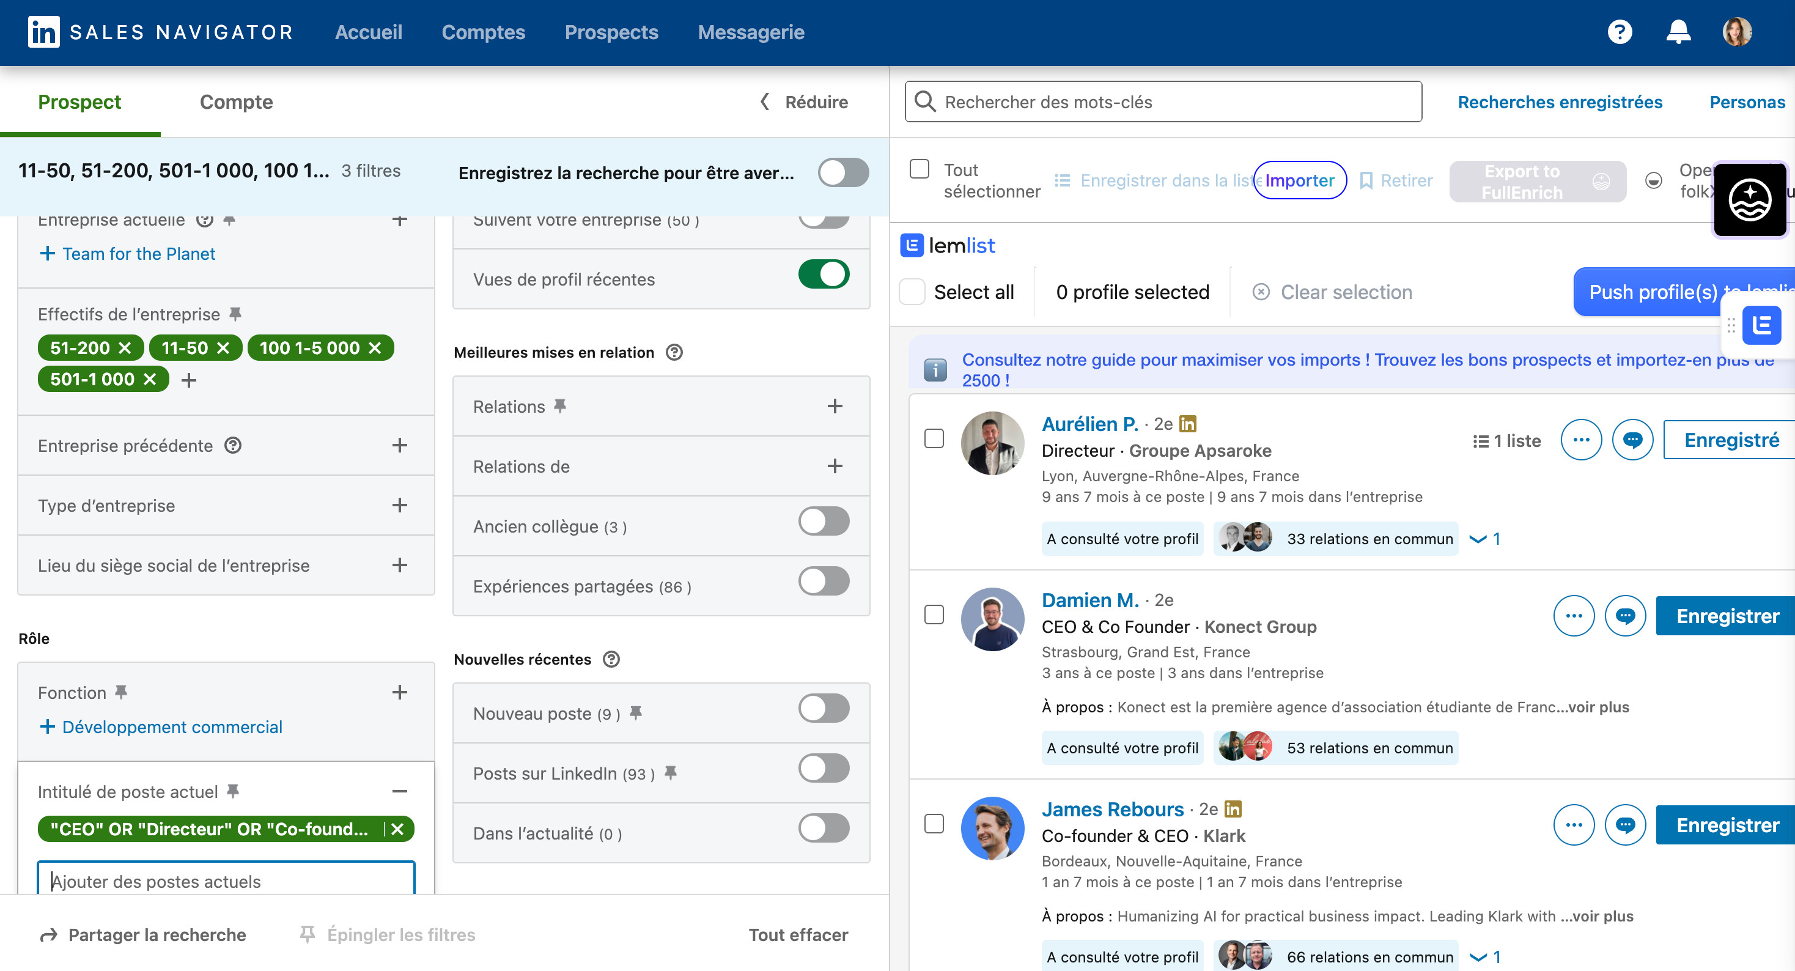
Task: Expand the Relations de filter
Action: coord(835,467)
